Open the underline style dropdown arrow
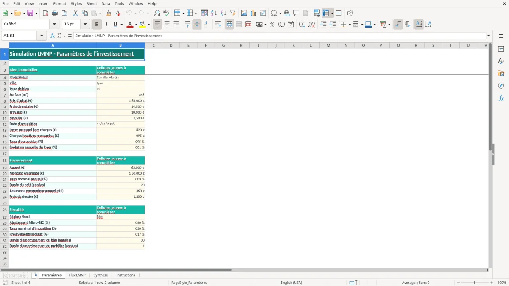 pyautogui.click(x=121, y=25)
